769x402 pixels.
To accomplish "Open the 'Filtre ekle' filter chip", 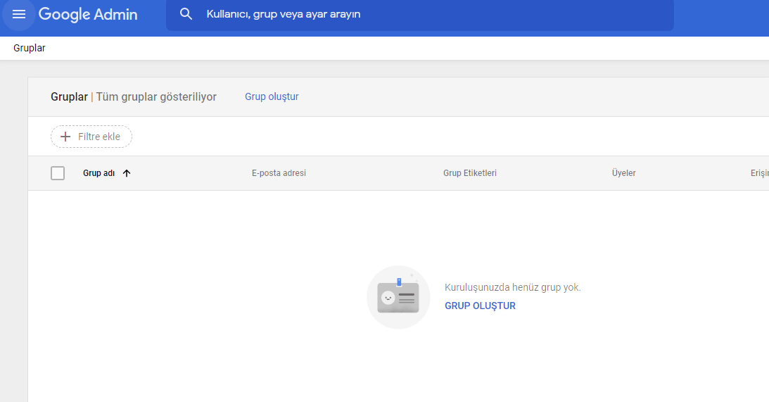I will point(91,137).
